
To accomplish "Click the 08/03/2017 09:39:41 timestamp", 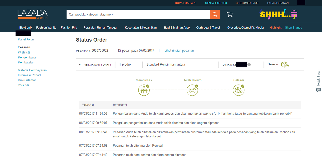I will tap(93, 132).
